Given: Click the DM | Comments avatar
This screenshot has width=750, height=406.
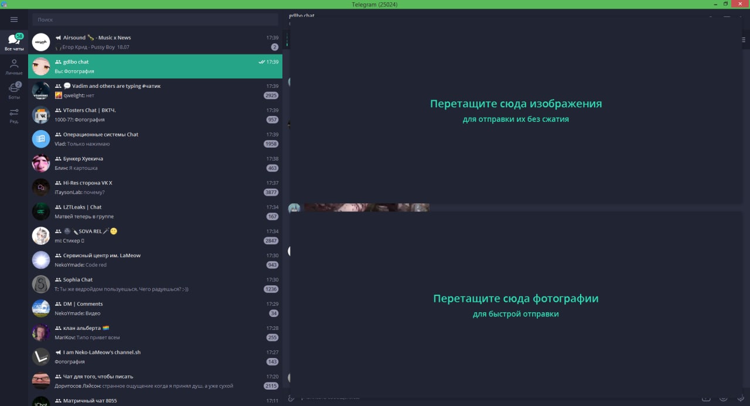Looking at the screenshot, I should 41,309.
